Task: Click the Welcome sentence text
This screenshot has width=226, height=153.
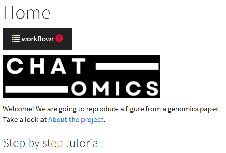Action: tap(111, 109)
